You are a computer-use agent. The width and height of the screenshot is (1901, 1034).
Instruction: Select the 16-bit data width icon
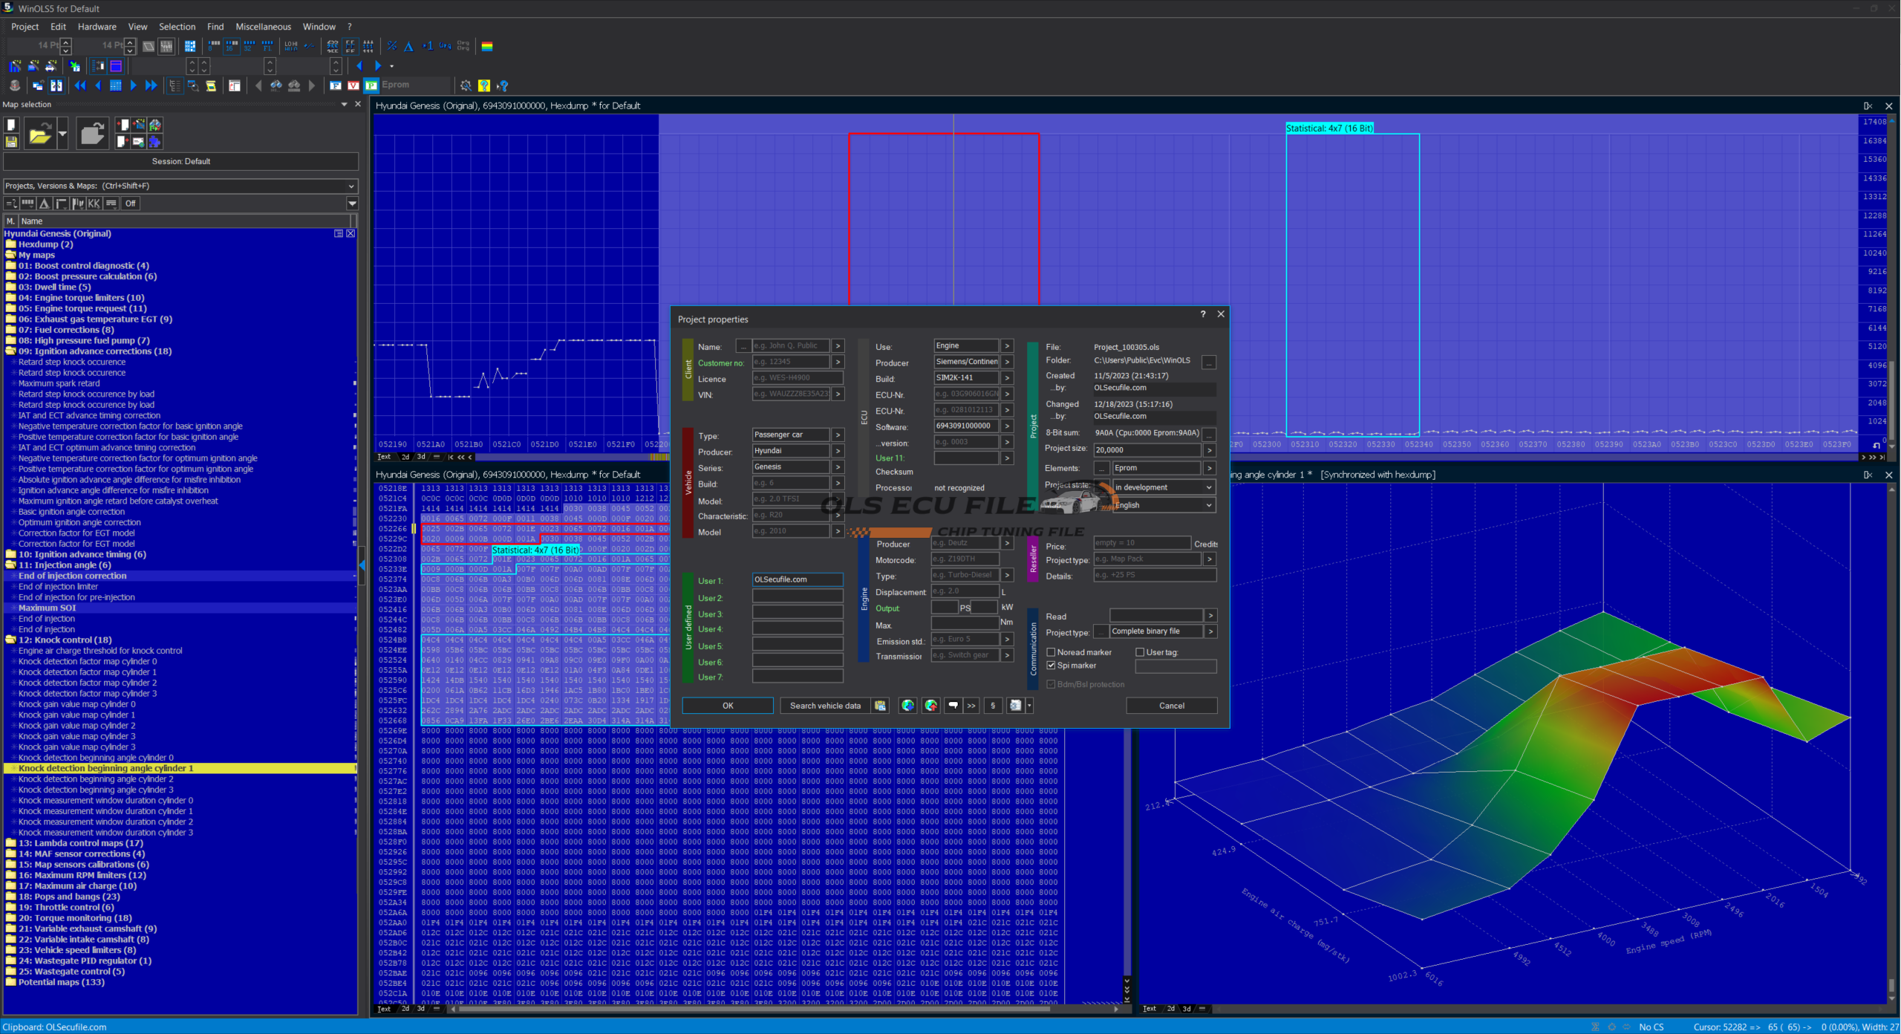(x=232, y=46)
